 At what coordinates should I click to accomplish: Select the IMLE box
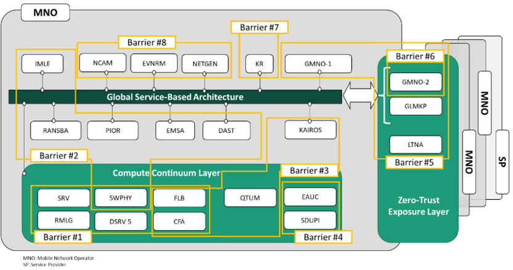[x=43, y=63]
